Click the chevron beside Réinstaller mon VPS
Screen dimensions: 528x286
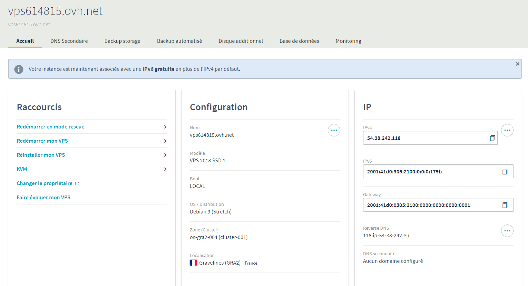coord(165,155)
